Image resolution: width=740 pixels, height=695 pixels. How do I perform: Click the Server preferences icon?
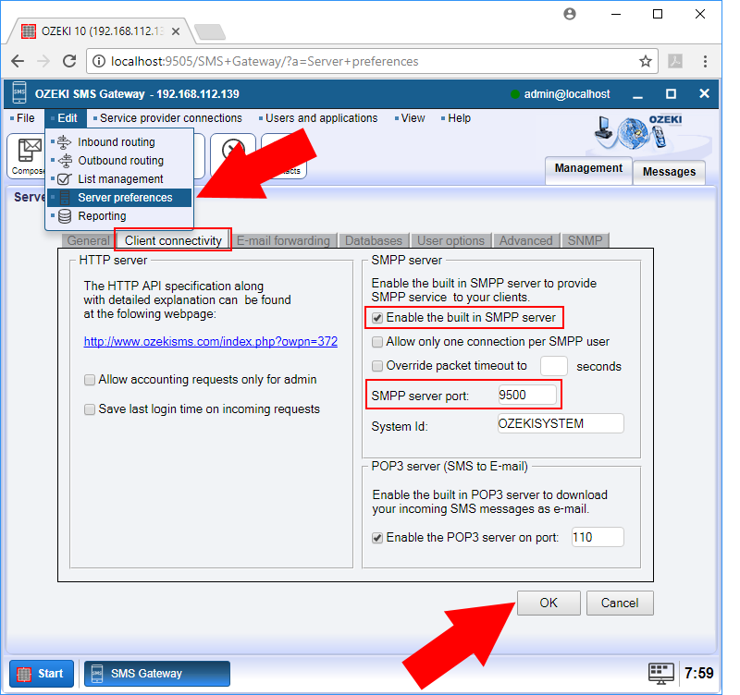(65, 198)
